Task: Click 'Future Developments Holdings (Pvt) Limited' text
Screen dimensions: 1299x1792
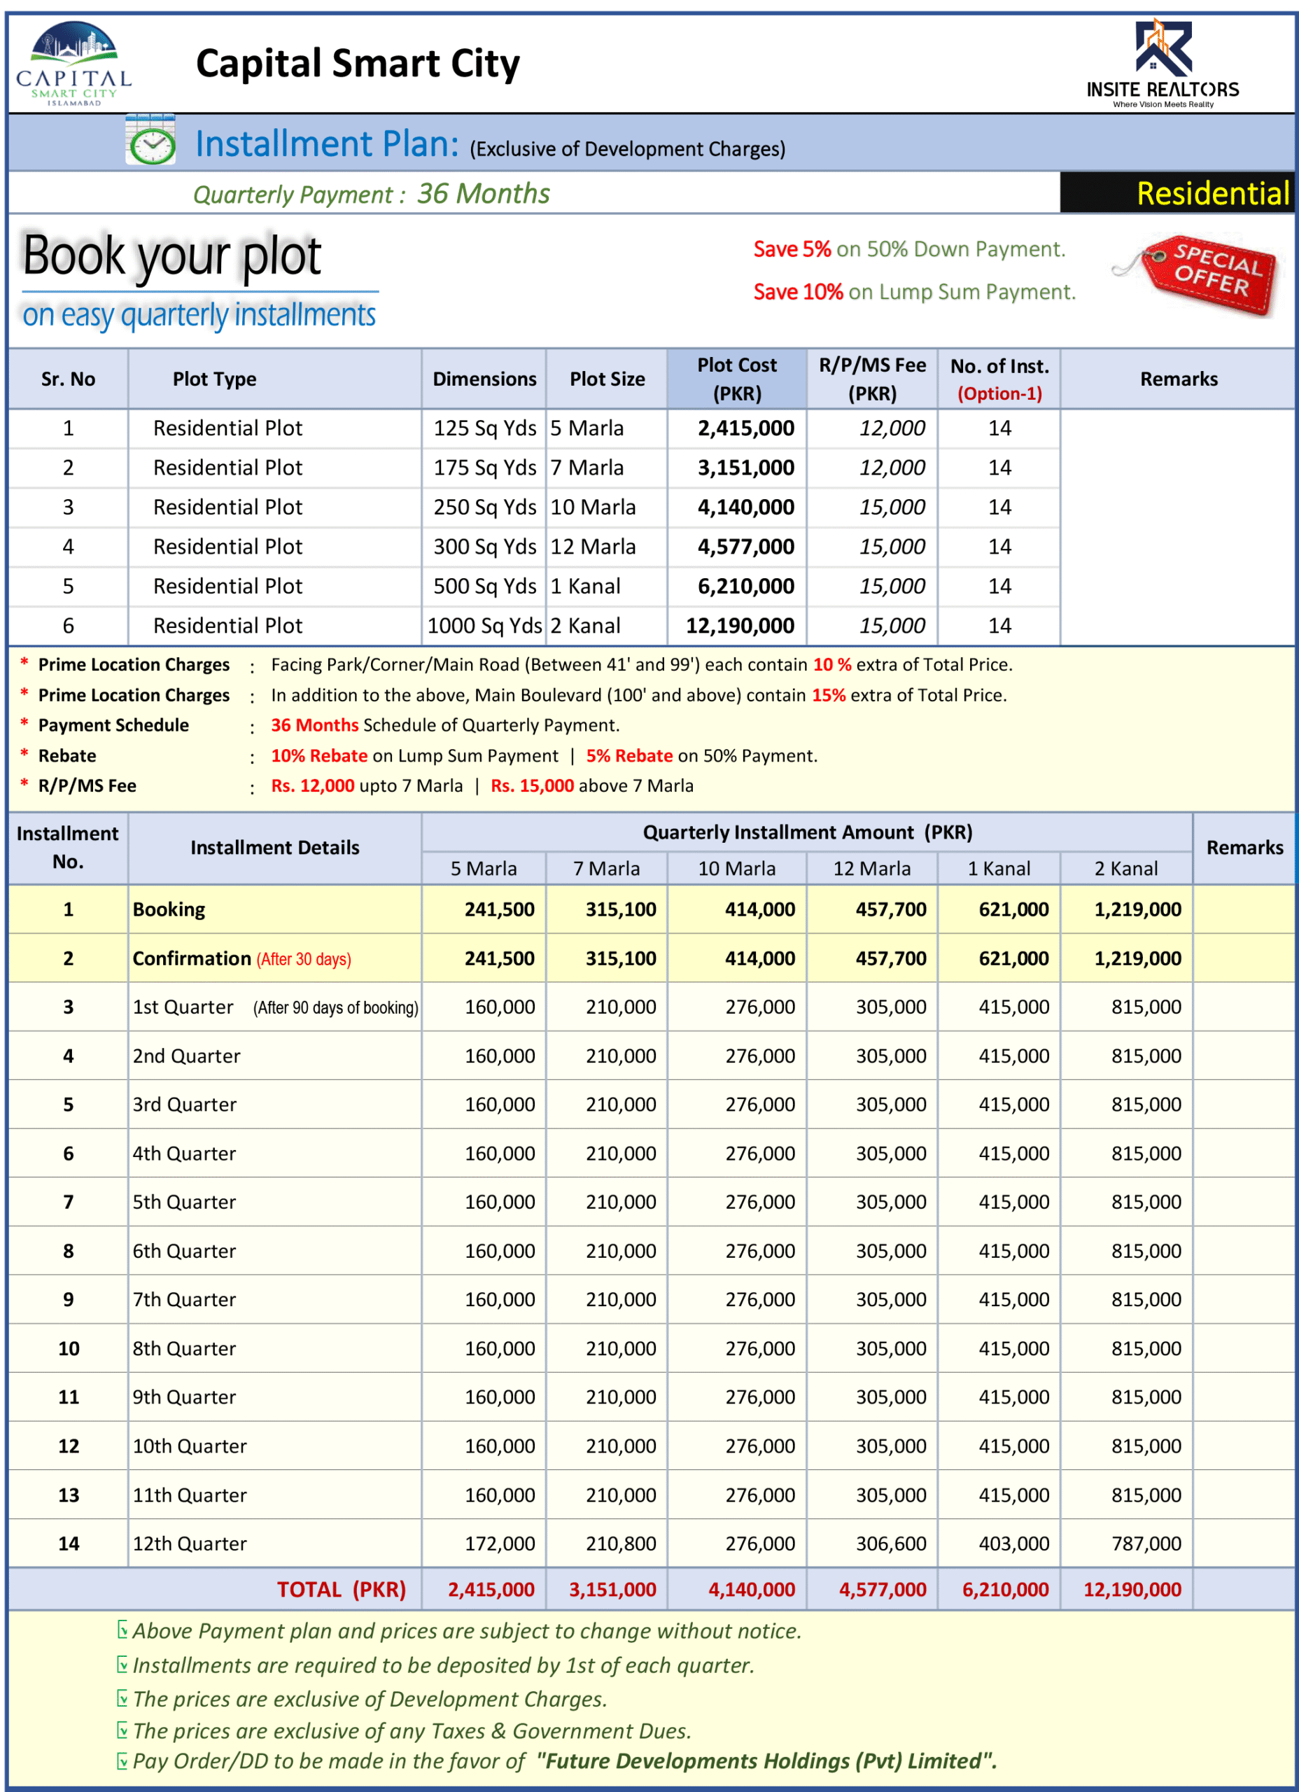Action: (765, 1761)
